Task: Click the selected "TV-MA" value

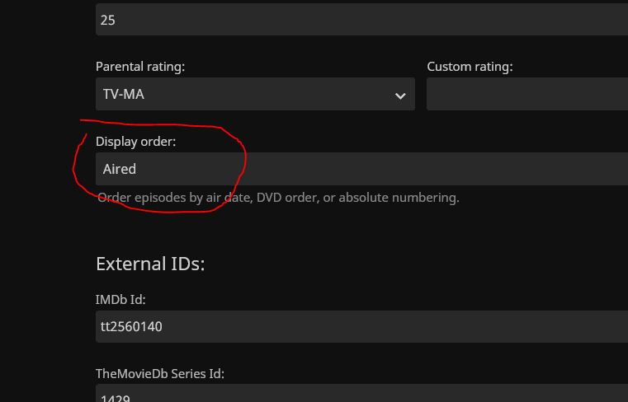Action: [x=124, y=95]
